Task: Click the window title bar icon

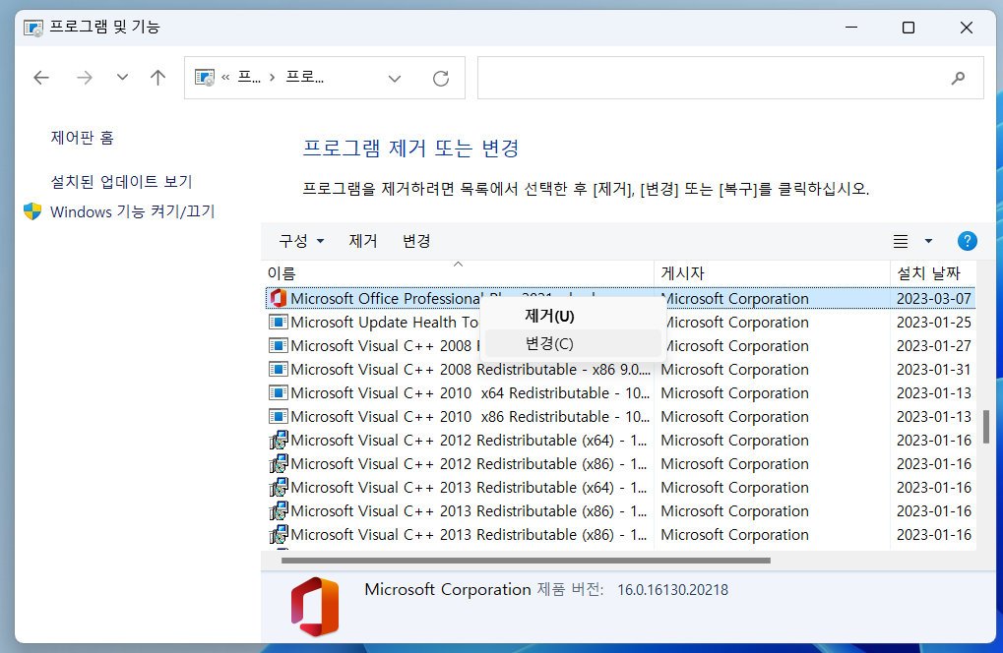Action: click(x=33, y=28)
